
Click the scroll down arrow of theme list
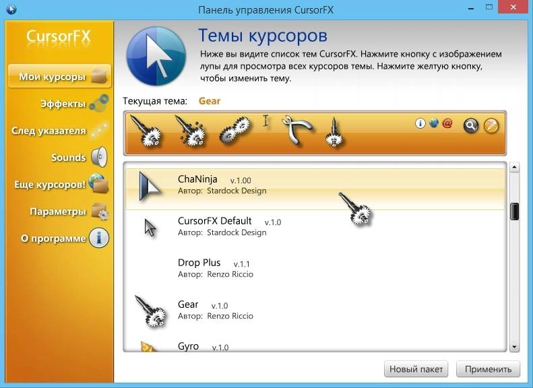click(x=514, y=347)
